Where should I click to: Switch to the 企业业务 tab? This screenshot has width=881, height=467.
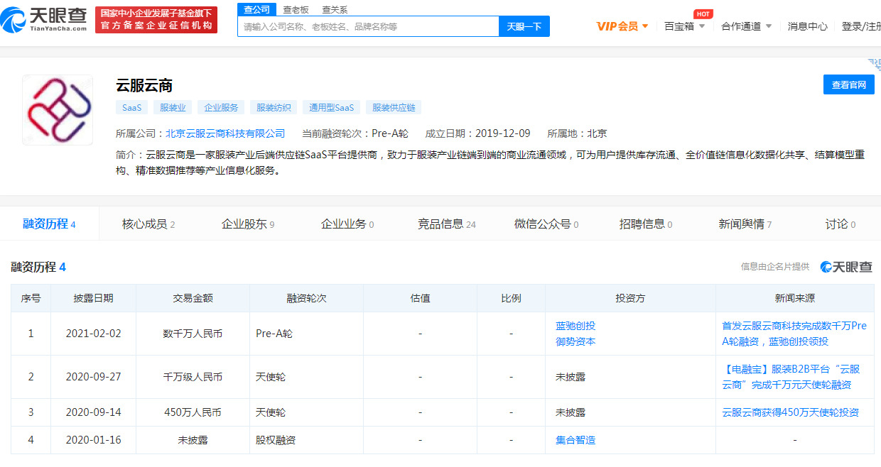click(x=347, y=224)
